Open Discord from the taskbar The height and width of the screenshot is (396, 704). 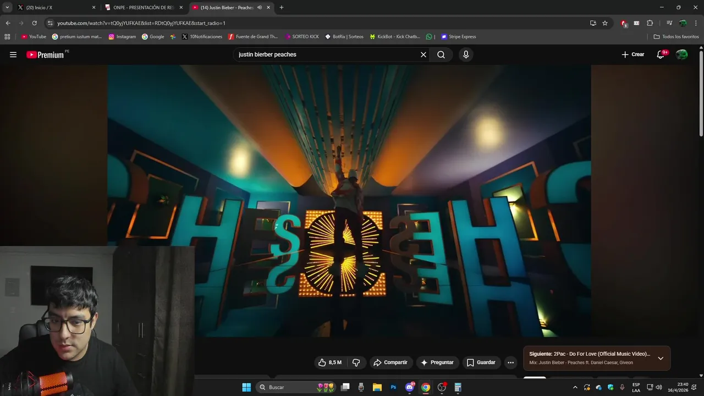tap(409, 387)
